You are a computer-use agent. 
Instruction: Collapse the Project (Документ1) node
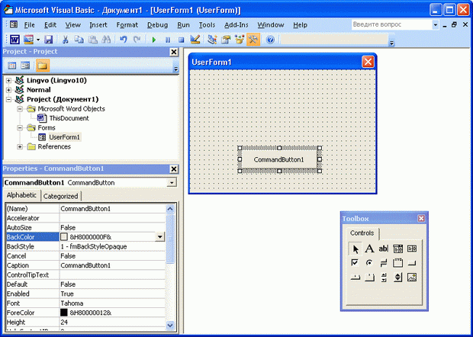8,99
